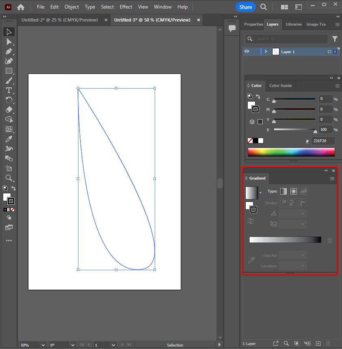Click the Share button
Screen dimensions: 342x349
pos(246,7)
